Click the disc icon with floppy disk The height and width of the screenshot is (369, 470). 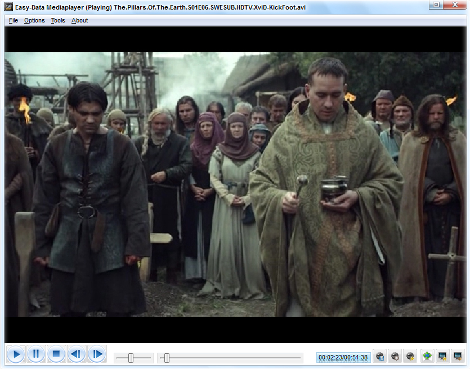point(380,357)
